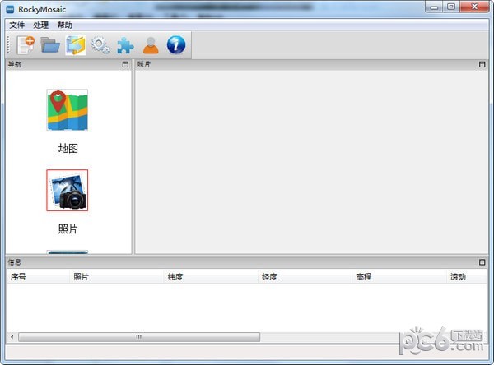This screenshot has width=494, height=365.
Task: Float the 信息 panel using its corner button
Action: pos(482,262)
